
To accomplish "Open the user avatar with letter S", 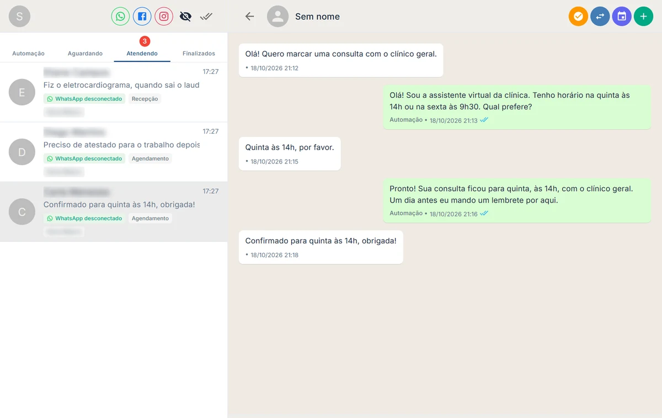I will pyautogui.click(x=19, y=17).
